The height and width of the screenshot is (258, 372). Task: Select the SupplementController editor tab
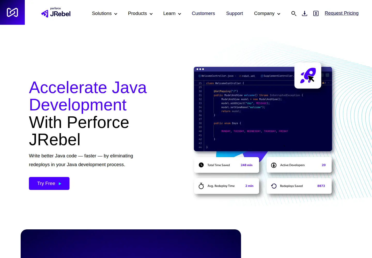pos(277,76)
